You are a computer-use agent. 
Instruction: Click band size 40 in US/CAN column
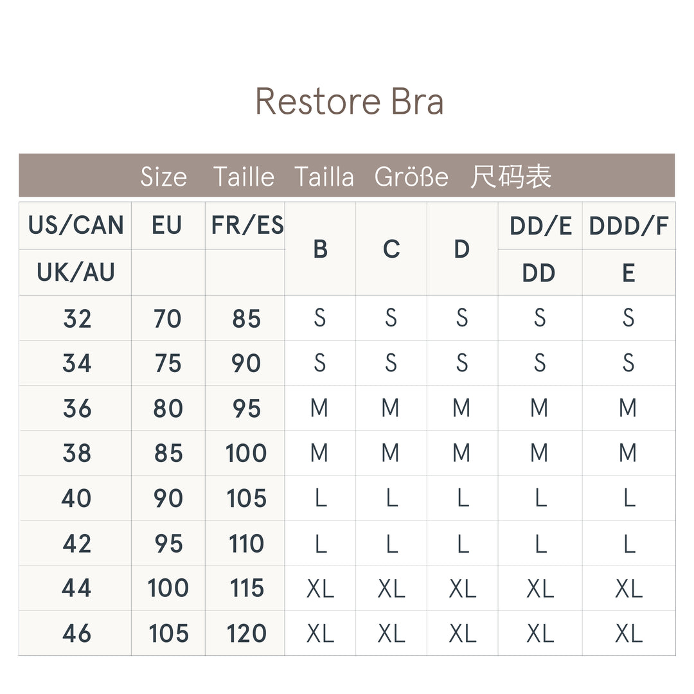[x=76, y=498]
